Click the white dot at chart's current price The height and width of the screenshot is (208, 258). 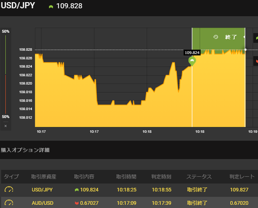pos(246,49)
